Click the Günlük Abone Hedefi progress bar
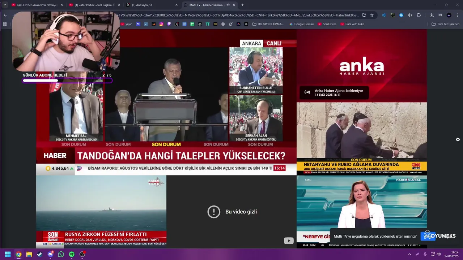The height and width of the screenshot is (260, 463). tap(67, 81)
